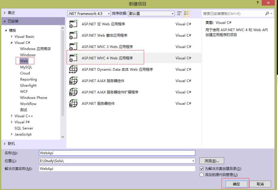Screen dimensions: 278x190
Task: Open the 位置 path dropdown arrow
Action: 193,161
